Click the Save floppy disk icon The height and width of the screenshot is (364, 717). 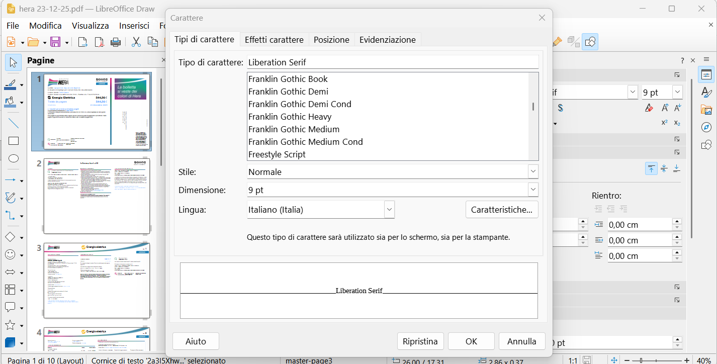[55, 42]
